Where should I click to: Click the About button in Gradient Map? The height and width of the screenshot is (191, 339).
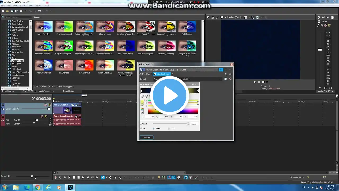pos(194,84)
